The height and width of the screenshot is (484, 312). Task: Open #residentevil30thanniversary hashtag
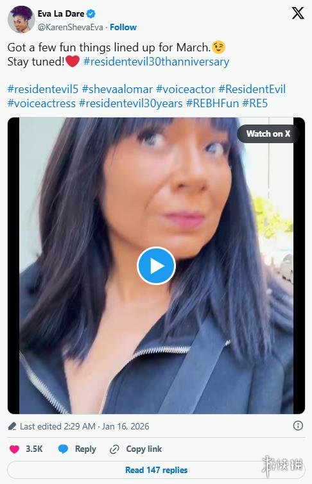pyautogui.click(x=156, y=62)
